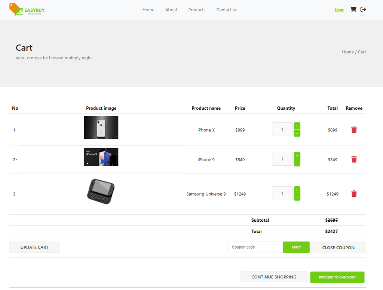The image size is (383, 290).
Task: Click Samsung Universe 9 product name
Action: 206,194
